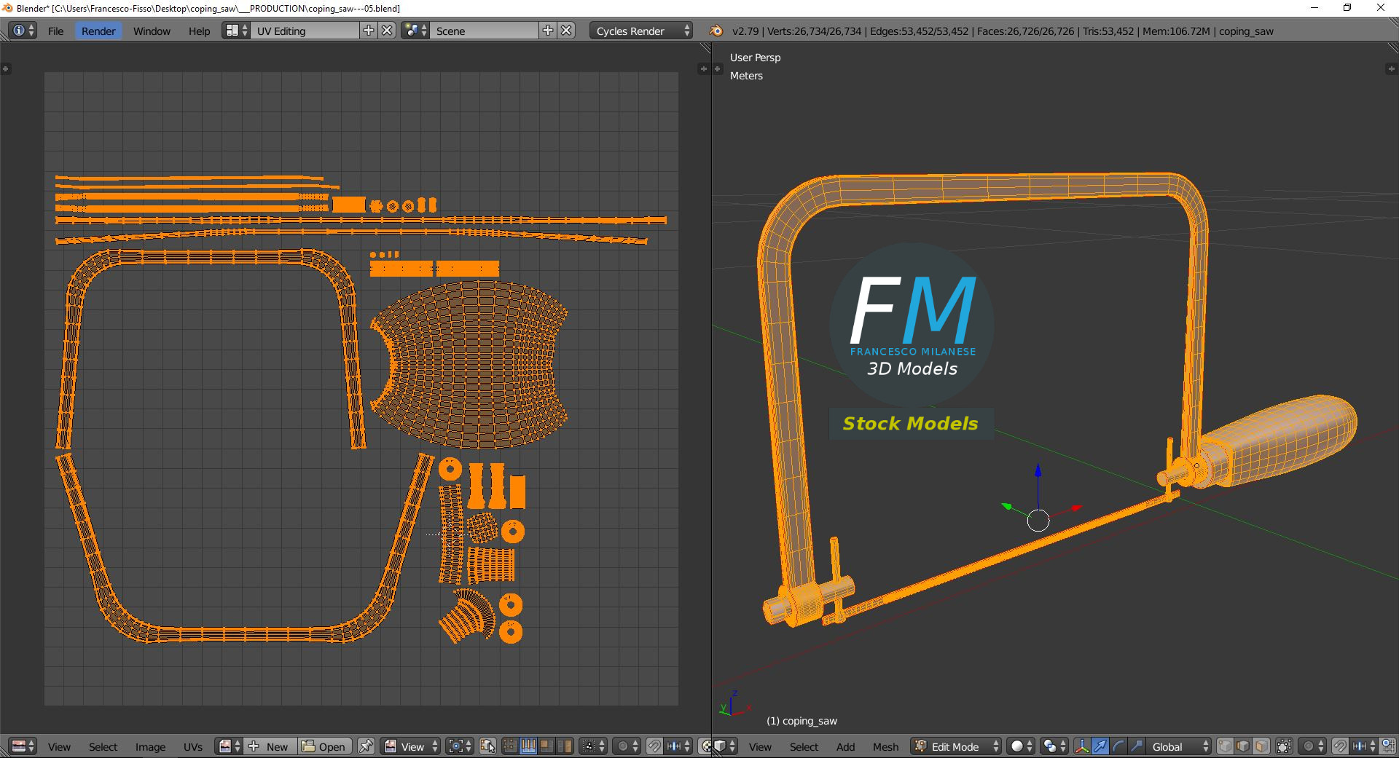Screen dimensions: 1399x758
Task: Toggle snap magnet in 3D view header
Action: coord(1340,746)
